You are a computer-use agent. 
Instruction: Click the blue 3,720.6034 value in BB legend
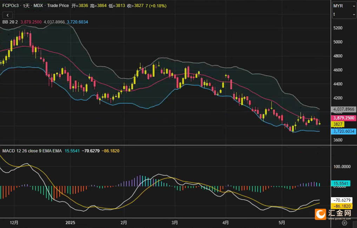point(78,22)
